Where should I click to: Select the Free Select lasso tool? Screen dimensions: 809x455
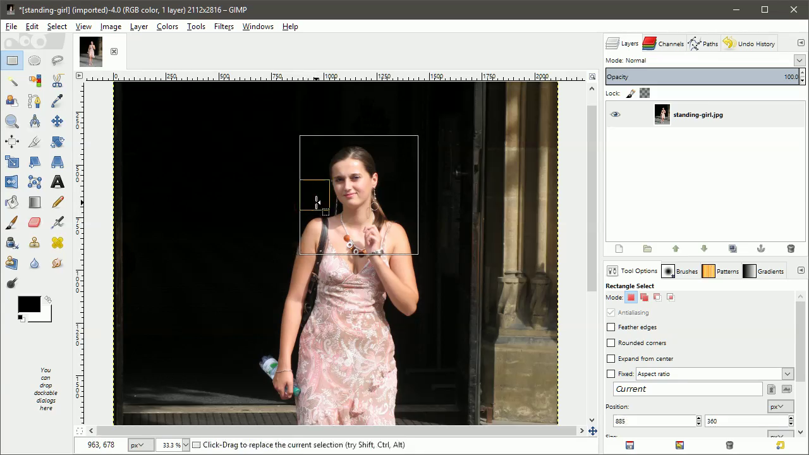point(57,61)
